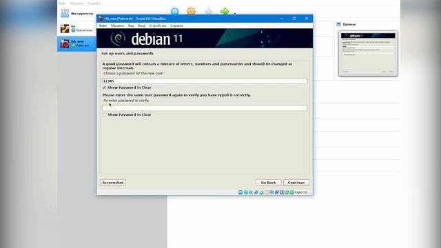Click the green Show arrow icon in Manager toolbar

coord(225,12)
